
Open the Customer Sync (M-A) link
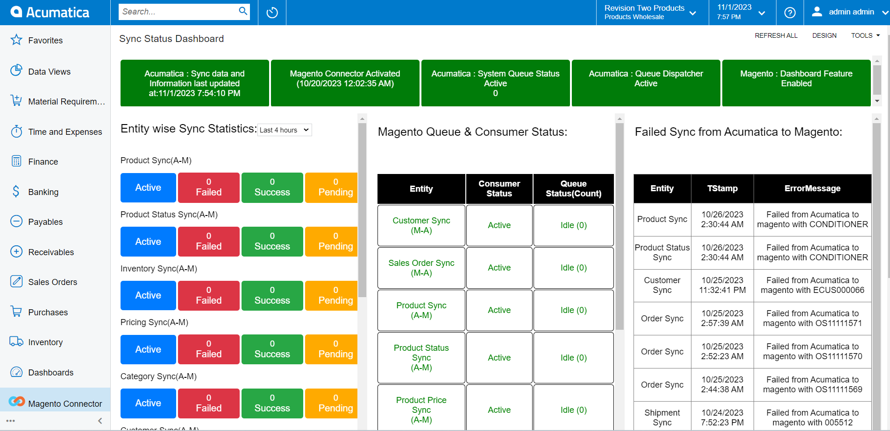pyautogui.click(x=421, y=225)
